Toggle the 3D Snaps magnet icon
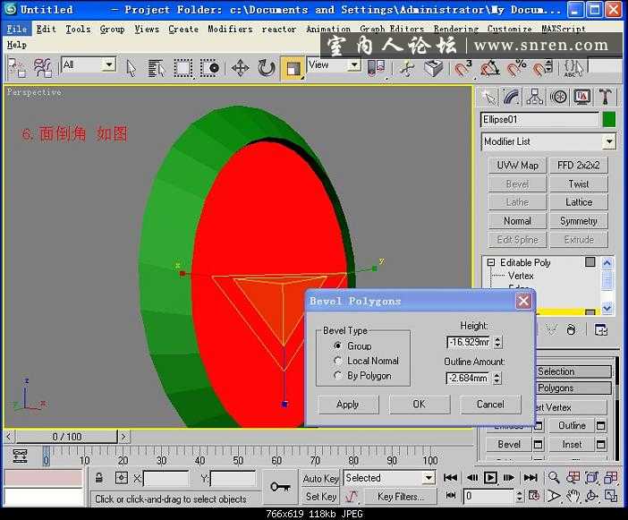 [463, 67]
